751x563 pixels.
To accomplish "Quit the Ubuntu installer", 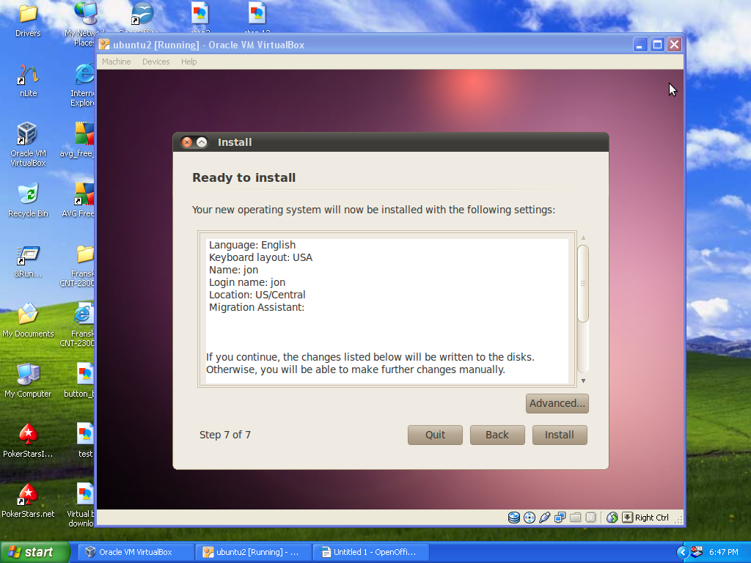I will (x=435, y=435).
